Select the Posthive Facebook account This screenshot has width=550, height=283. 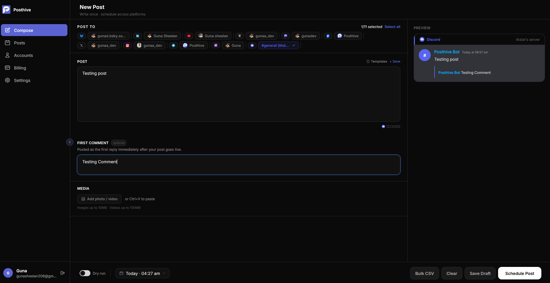348,36
